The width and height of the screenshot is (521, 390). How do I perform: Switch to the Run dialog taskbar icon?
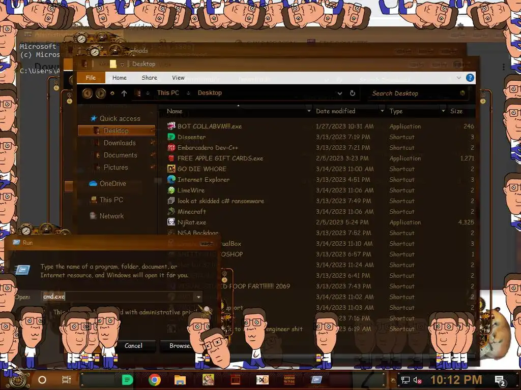click(316, 380)
